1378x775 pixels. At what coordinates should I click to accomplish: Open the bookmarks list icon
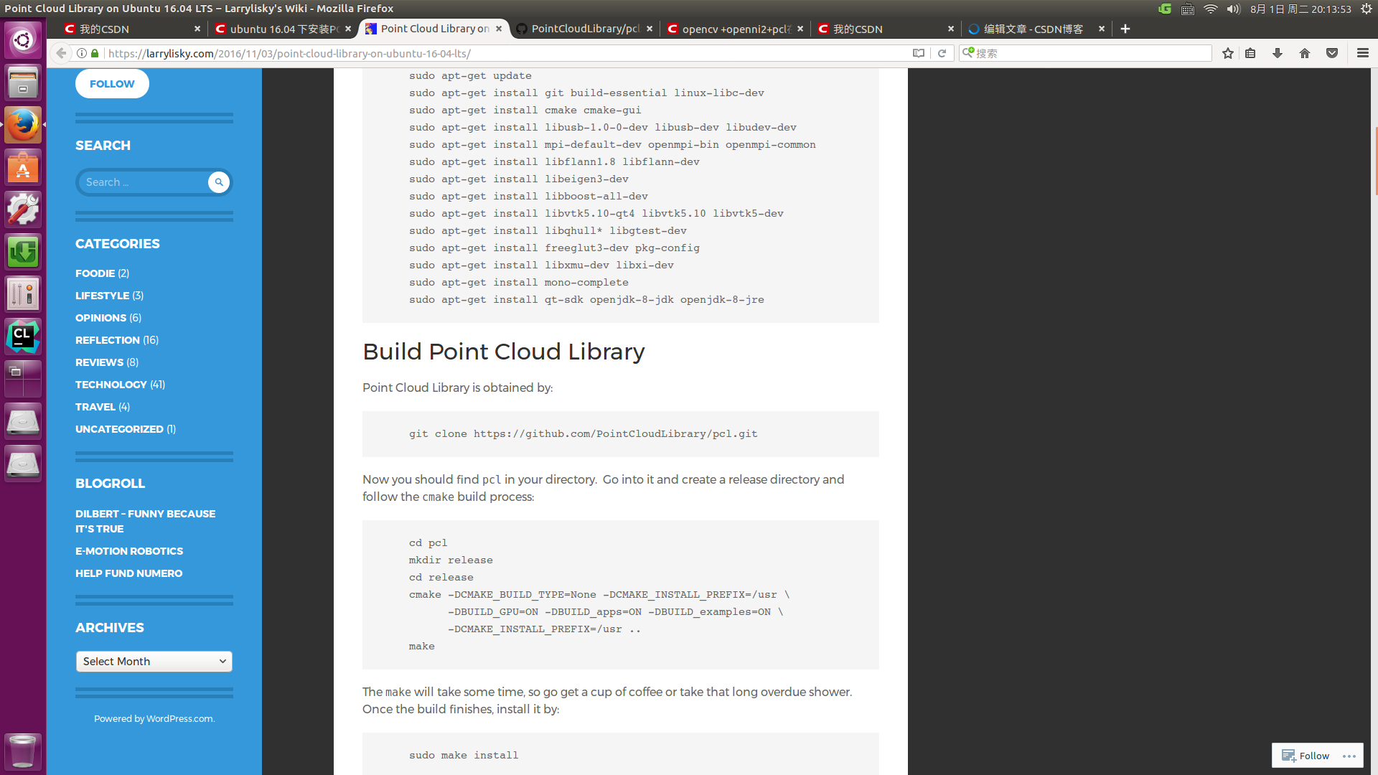click(x=1250, y=53)
